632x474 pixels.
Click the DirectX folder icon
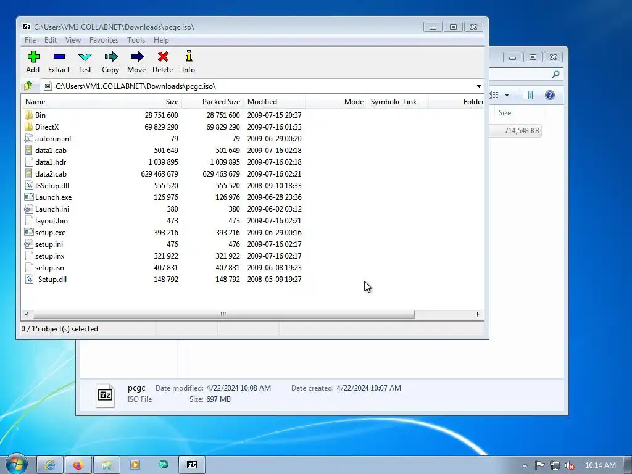coord(28,127)
